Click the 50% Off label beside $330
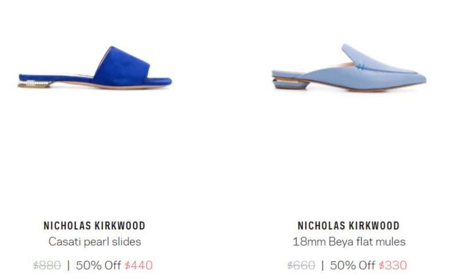459x279 pixels. [x=353, y=265]
